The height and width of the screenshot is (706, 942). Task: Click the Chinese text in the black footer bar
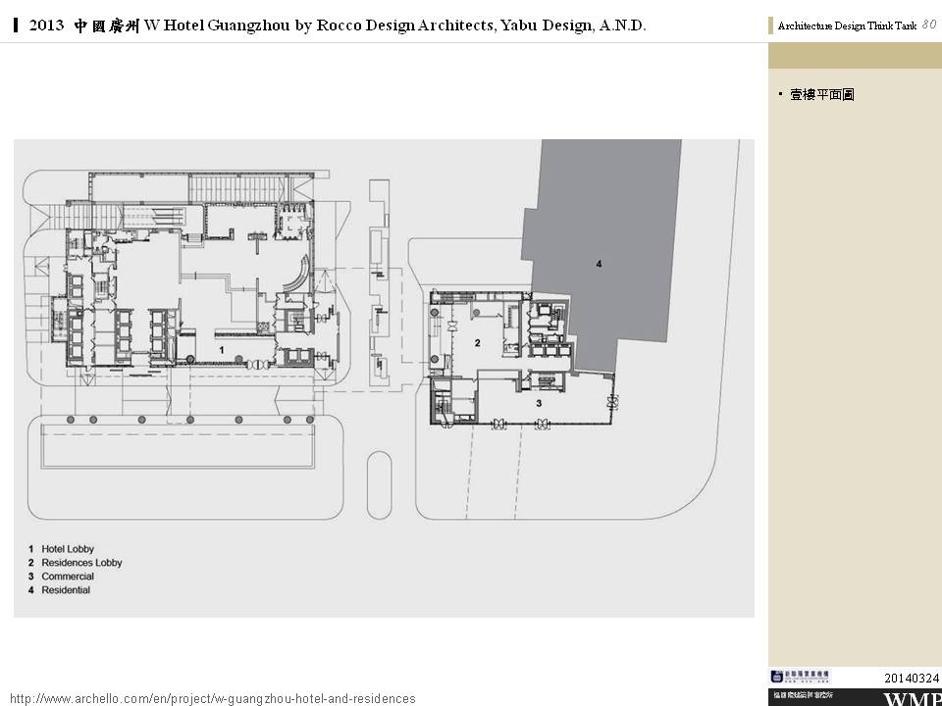tap(803, 695)
